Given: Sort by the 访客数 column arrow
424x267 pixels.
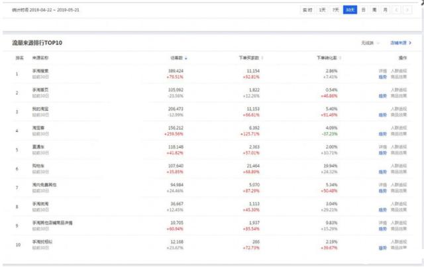Looking at the screenshot, I should [186, 58].
